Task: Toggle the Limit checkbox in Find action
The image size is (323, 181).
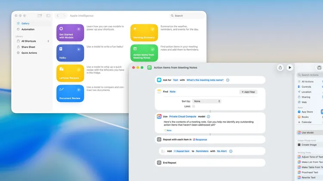Action: [193, 106]
